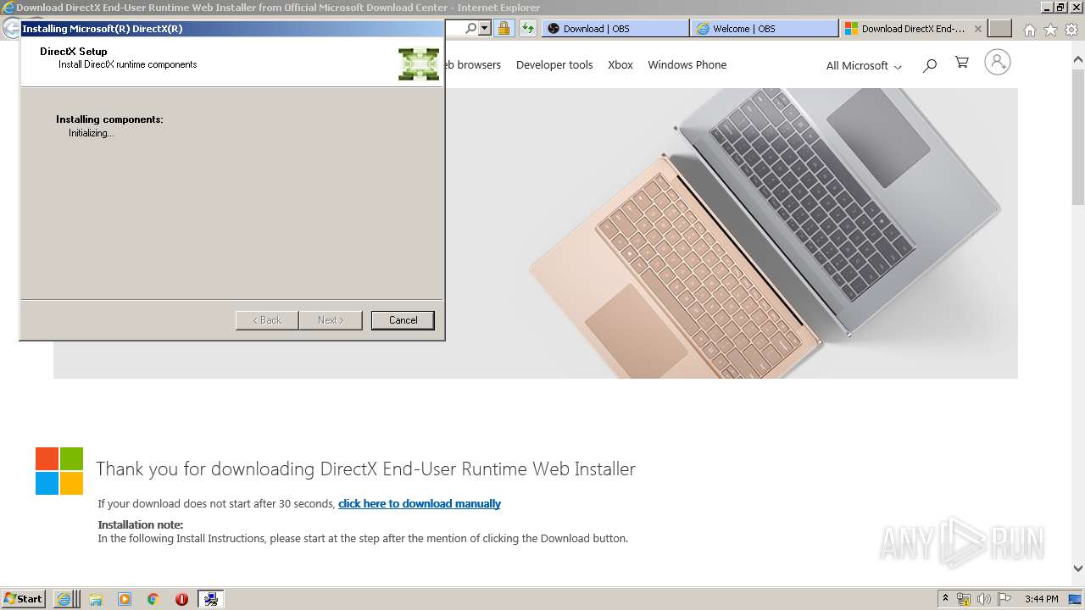This screenshot has width=1085, height=610.
Task: Open the Windows Start menu
Action: point(24,598)
